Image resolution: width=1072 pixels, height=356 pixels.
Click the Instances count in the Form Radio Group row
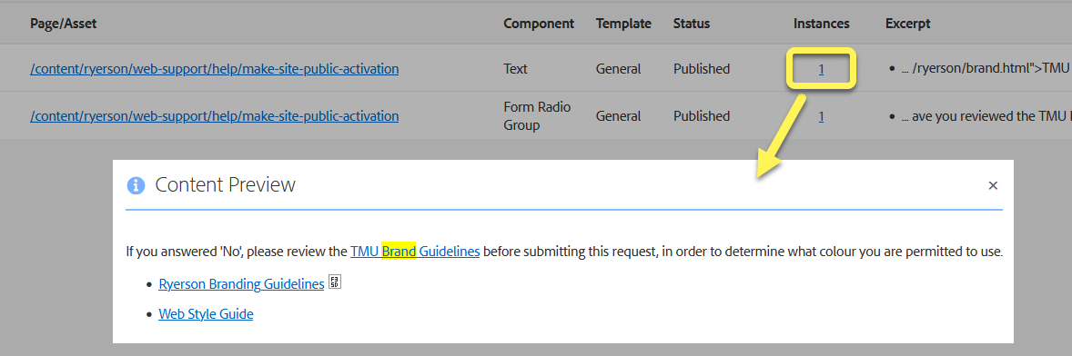[821, 116]
